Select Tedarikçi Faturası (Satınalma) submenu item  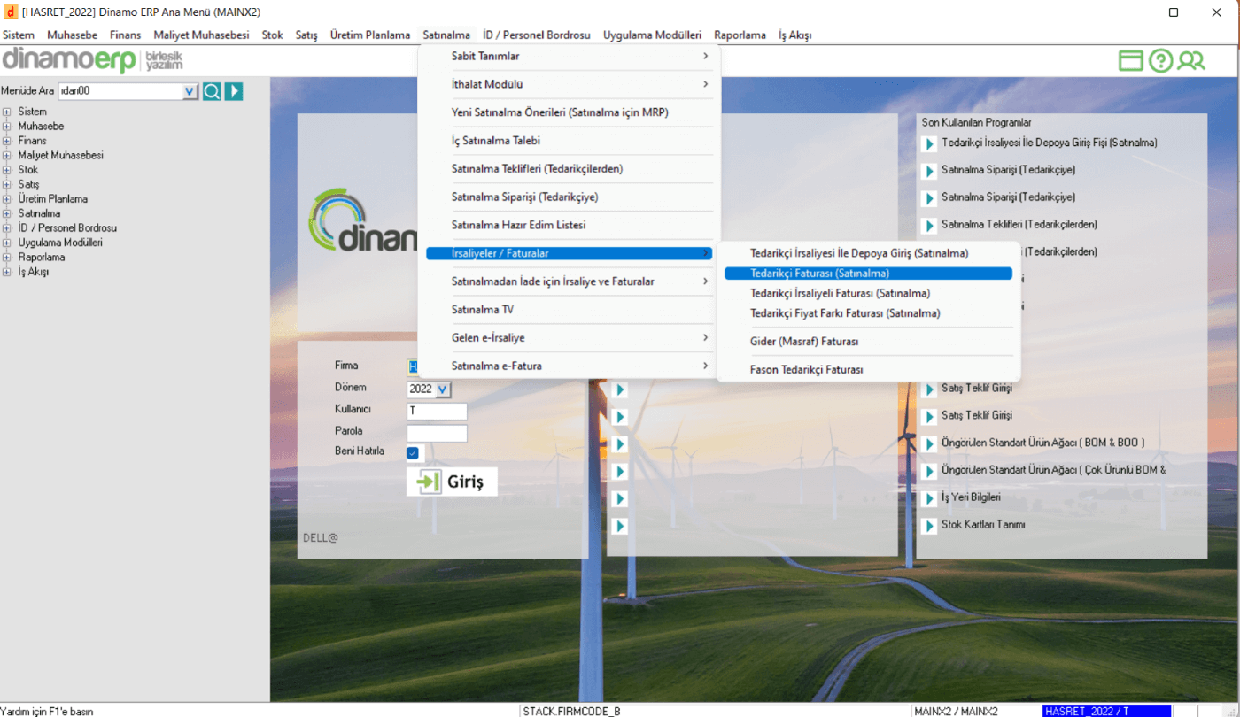point(868,274)
